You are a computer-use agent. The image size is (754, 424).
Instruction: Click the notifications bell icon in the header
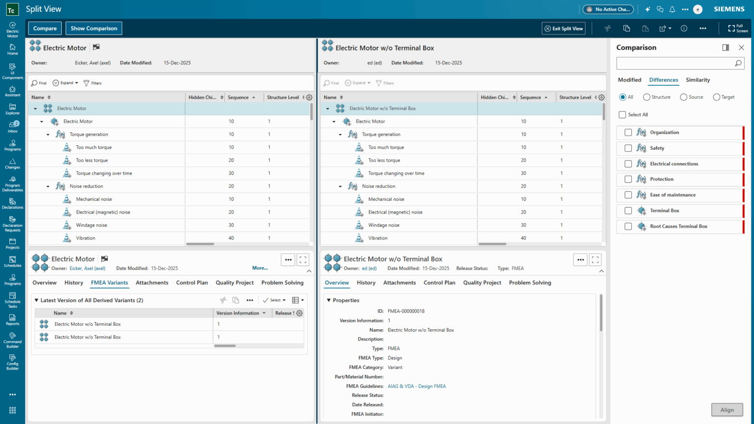[672, 9]
